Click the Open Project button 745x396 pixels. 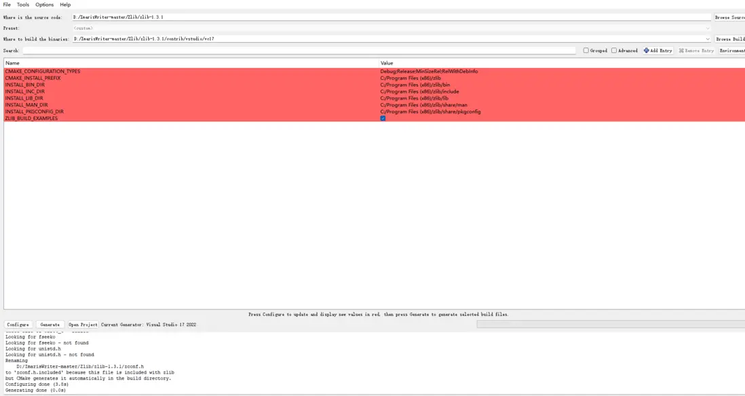(83, 325)
